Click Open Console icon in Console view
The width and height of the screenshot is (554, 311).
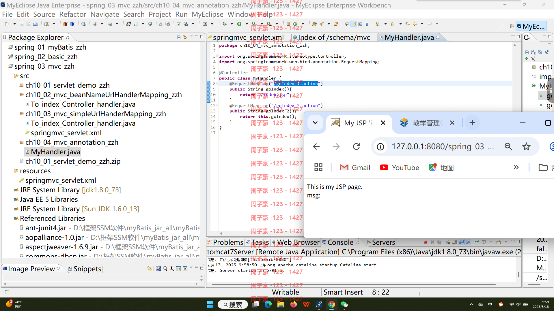pos(498,242)
